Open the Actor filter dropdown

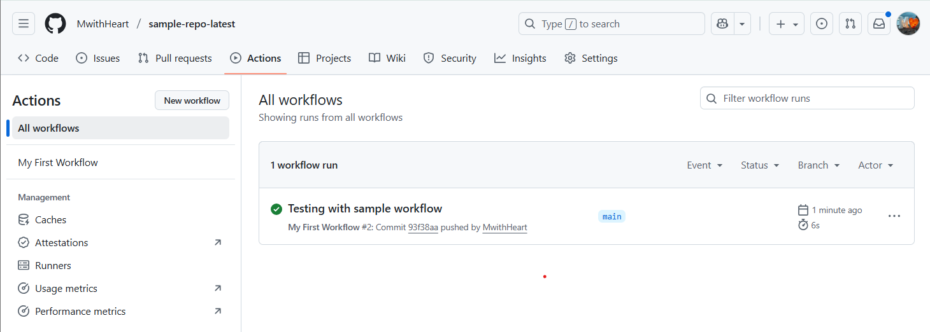click(875, 165)
